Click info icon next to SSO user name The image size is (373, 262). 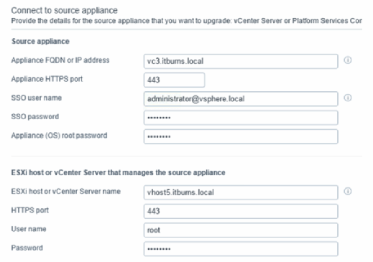(x=348, y=98)
